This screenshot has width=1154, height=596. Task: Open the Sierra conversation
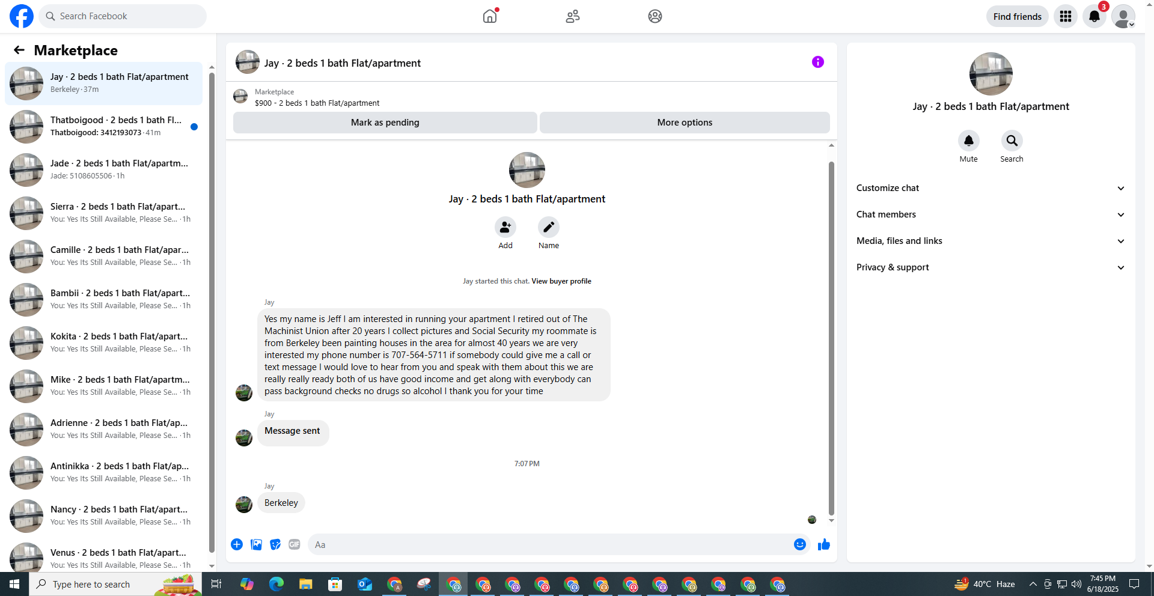pos(103,213)
